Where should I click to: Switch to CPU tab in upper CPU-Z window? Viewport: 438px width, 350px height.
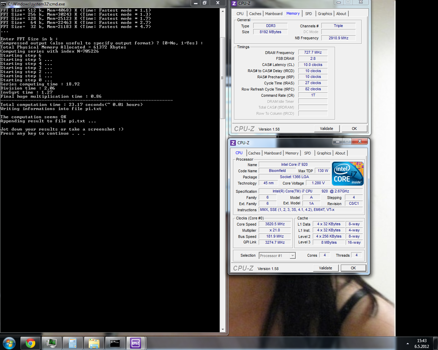(x=240, y=14)
